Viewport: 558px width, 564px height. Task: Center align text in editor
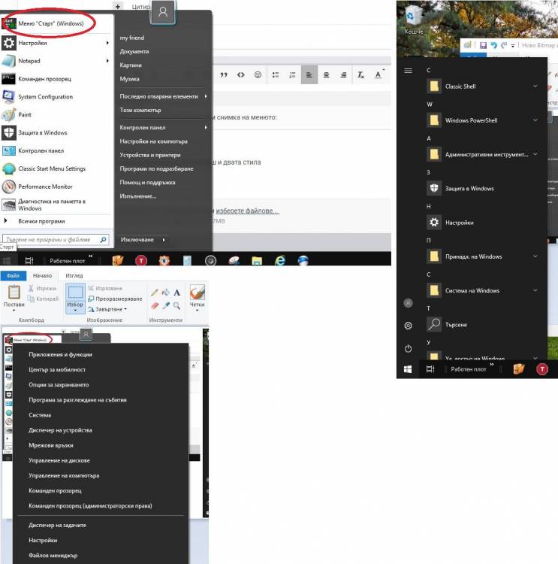(326, 74)
